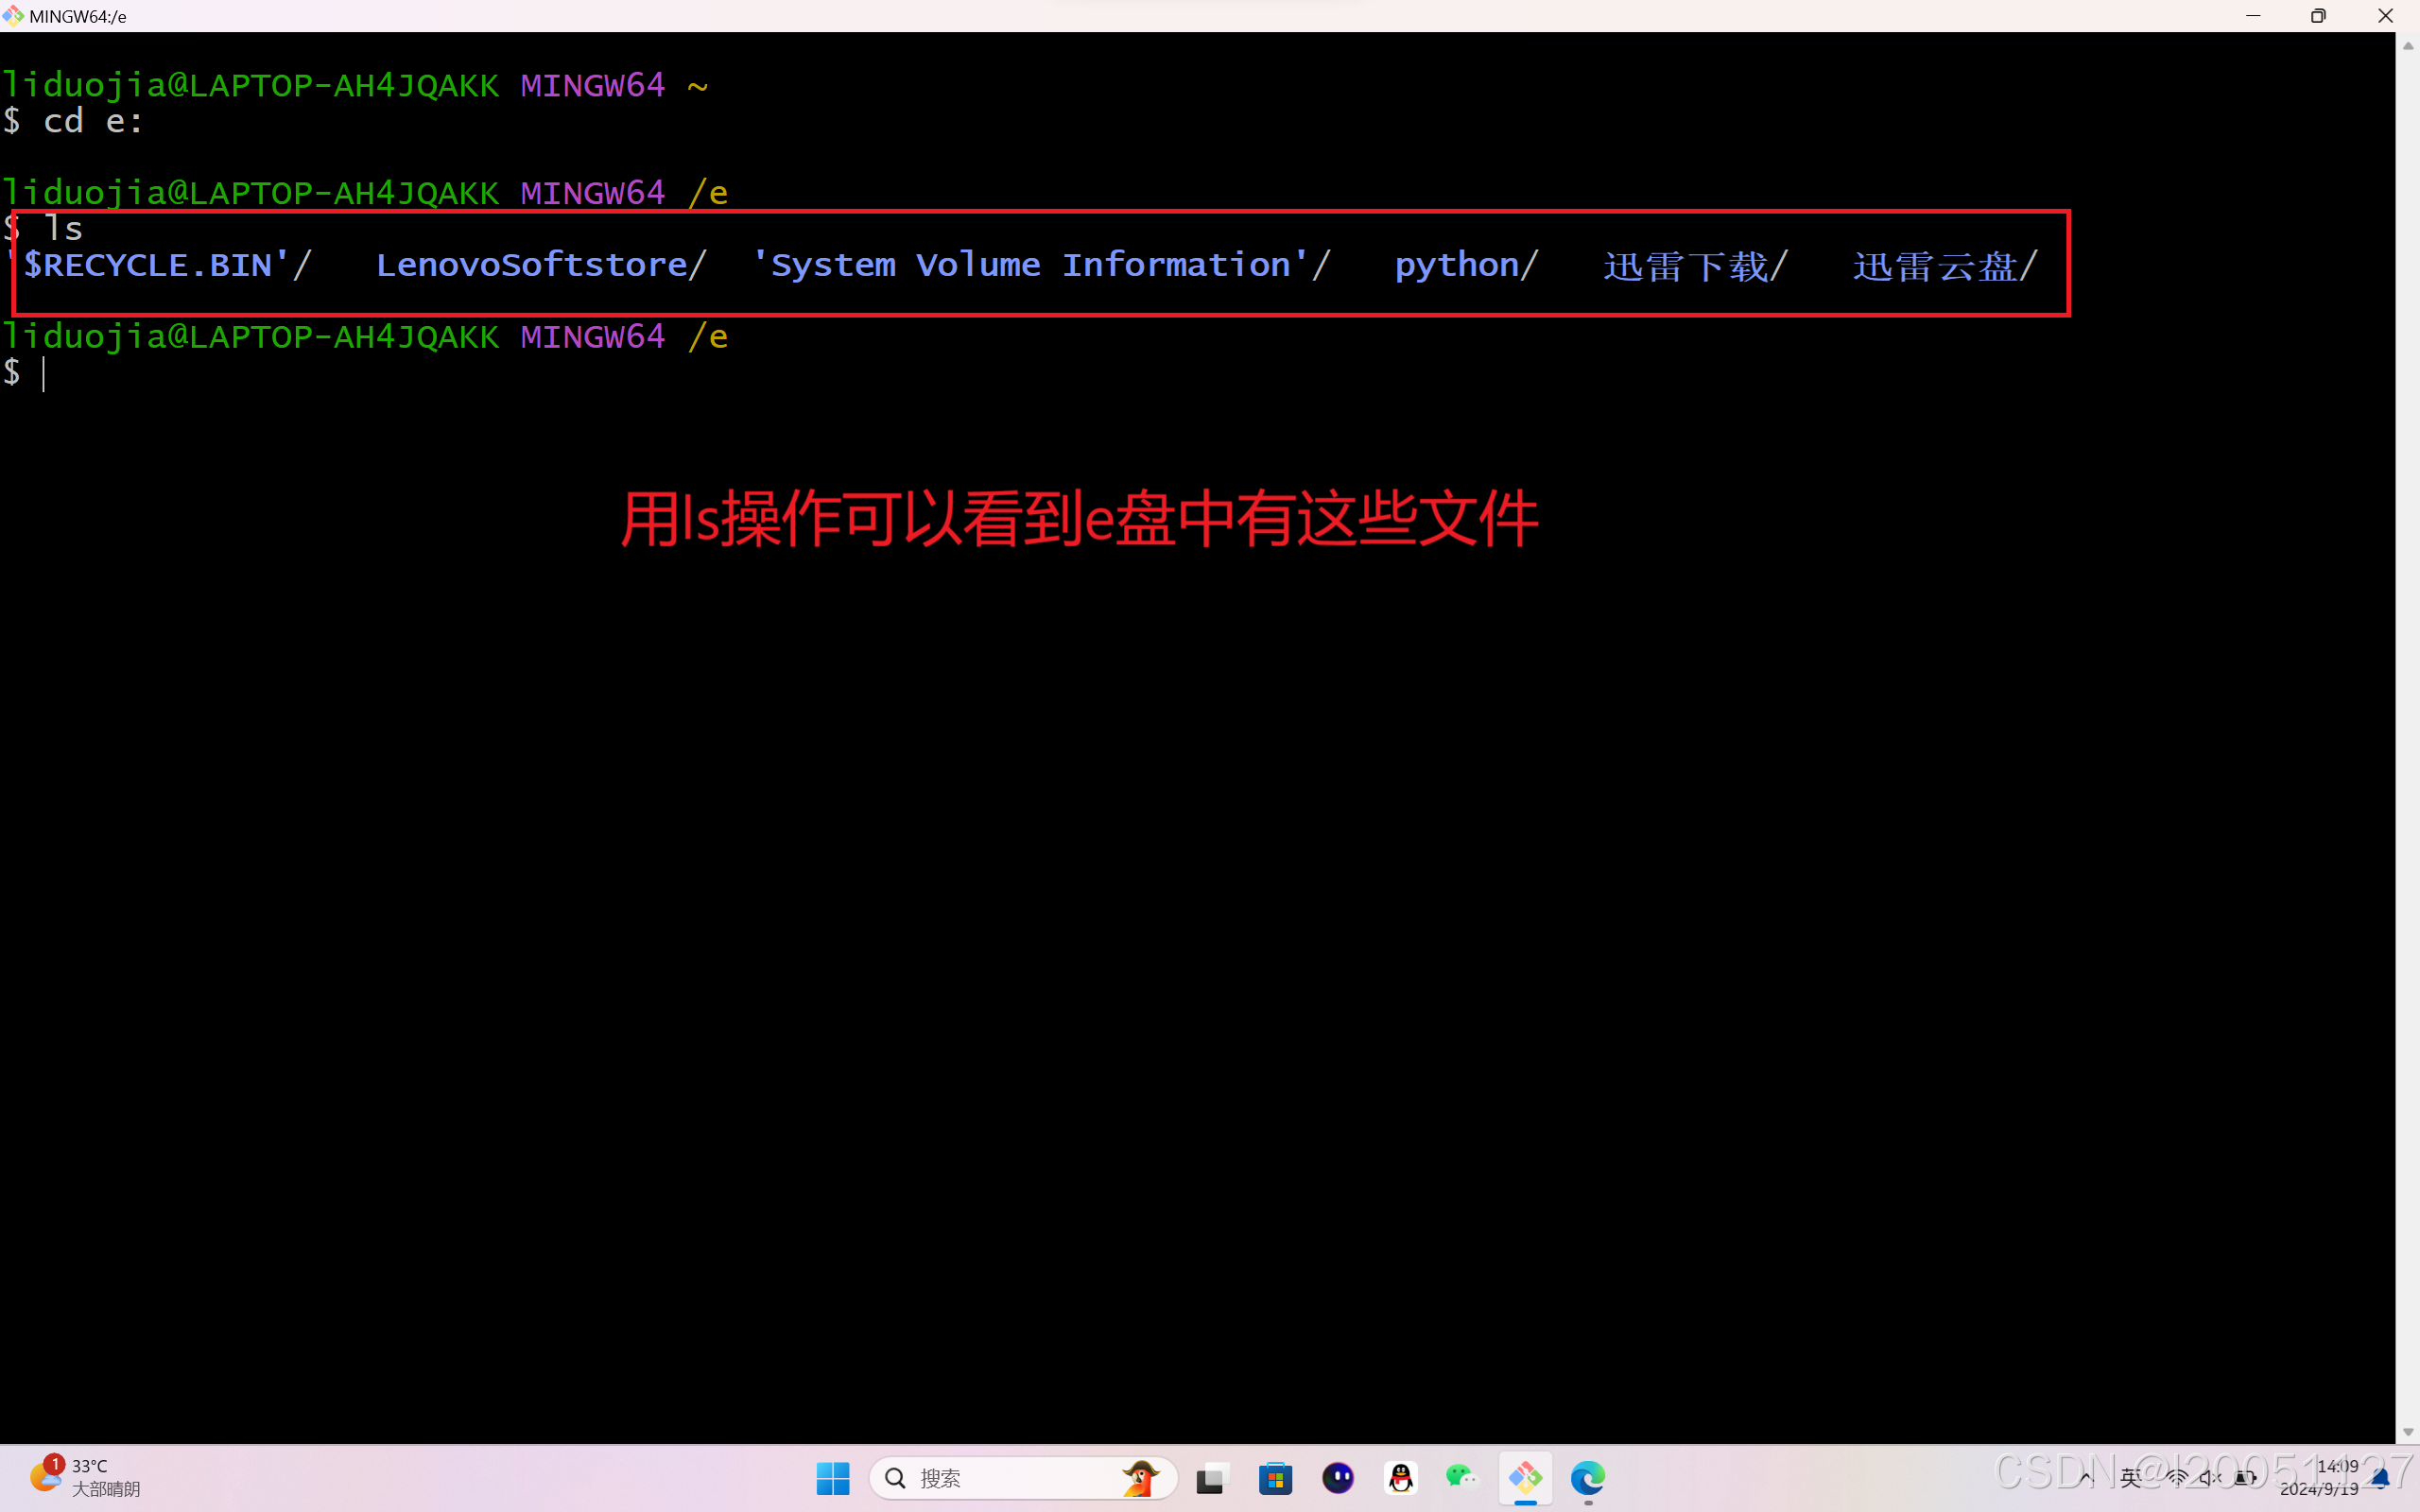Open Task View from taskbar

[1211, 1478]
